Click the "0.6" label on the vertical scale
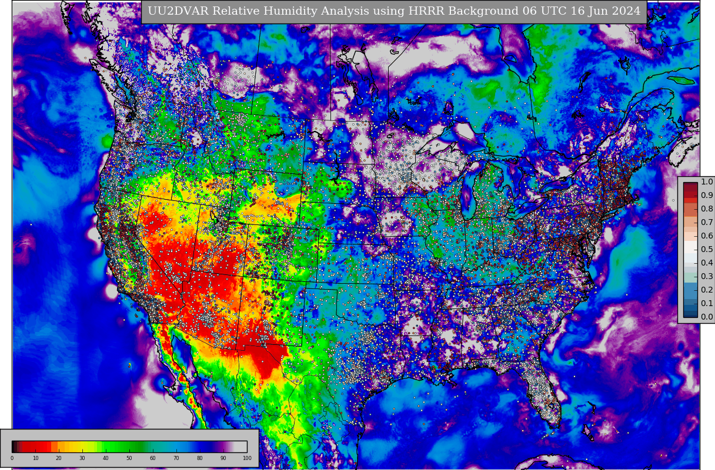Screen dimensions: 715x470 (707, 236)
